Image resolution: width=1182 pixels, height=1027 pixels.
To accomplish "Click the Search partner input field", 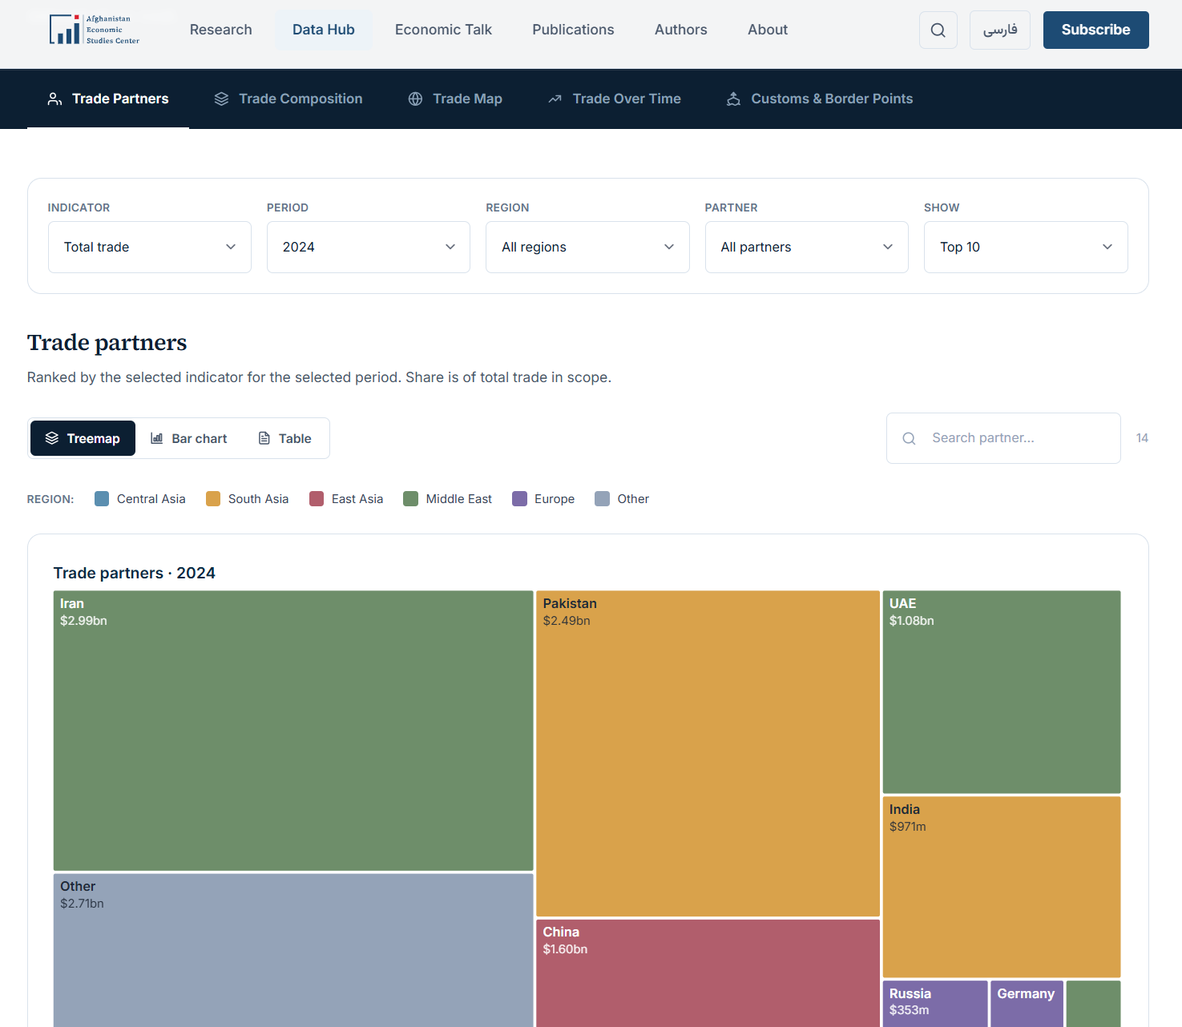I will [x=1003, y=438].
